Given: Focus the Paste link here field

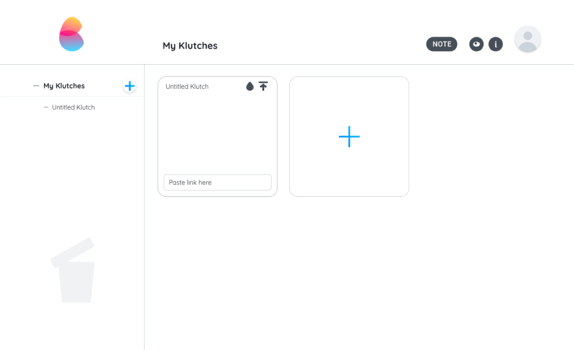Looking at the screenshot, I should pos(218,182).
